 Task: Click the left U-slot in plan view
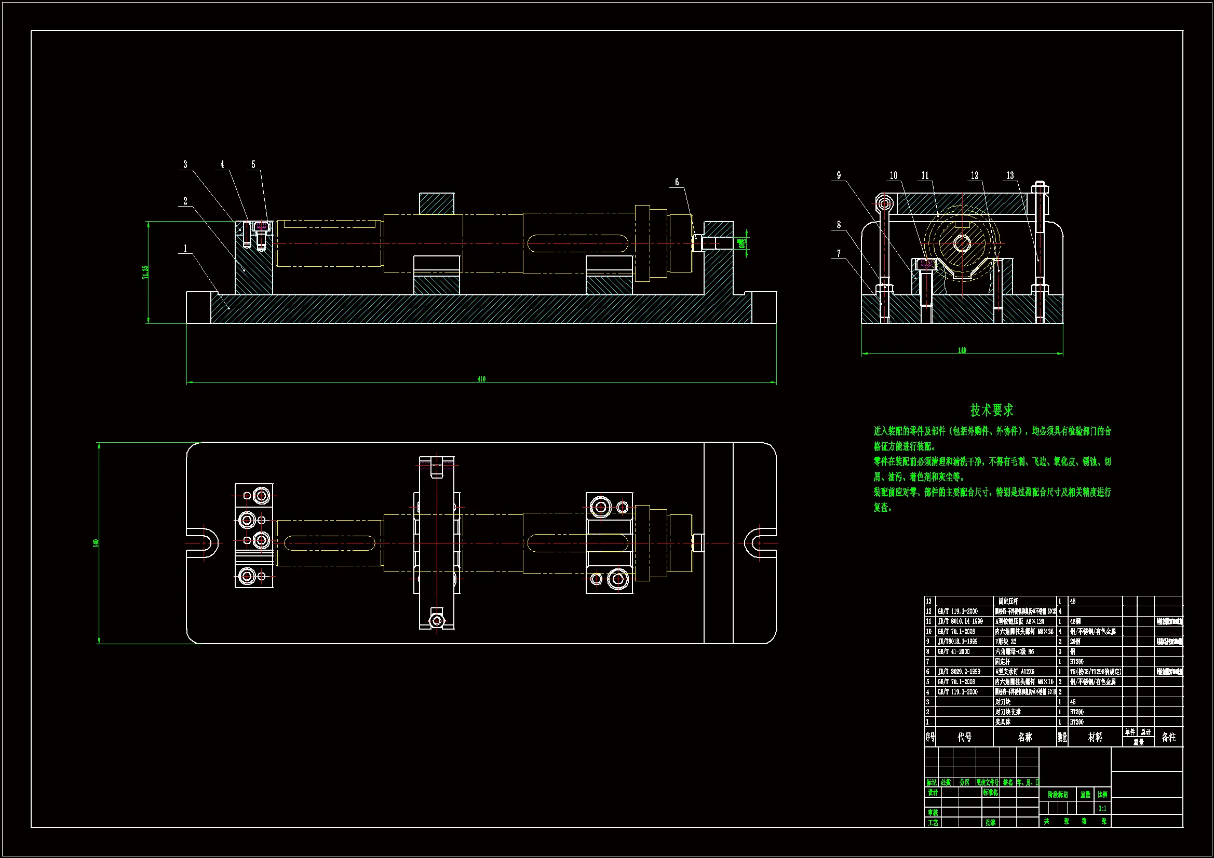[205, 542]
